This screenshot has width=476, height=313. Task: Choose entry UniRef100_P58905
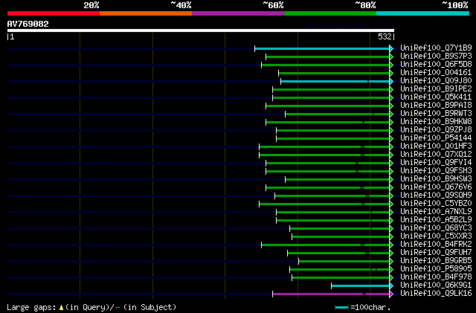coord(436,269)
